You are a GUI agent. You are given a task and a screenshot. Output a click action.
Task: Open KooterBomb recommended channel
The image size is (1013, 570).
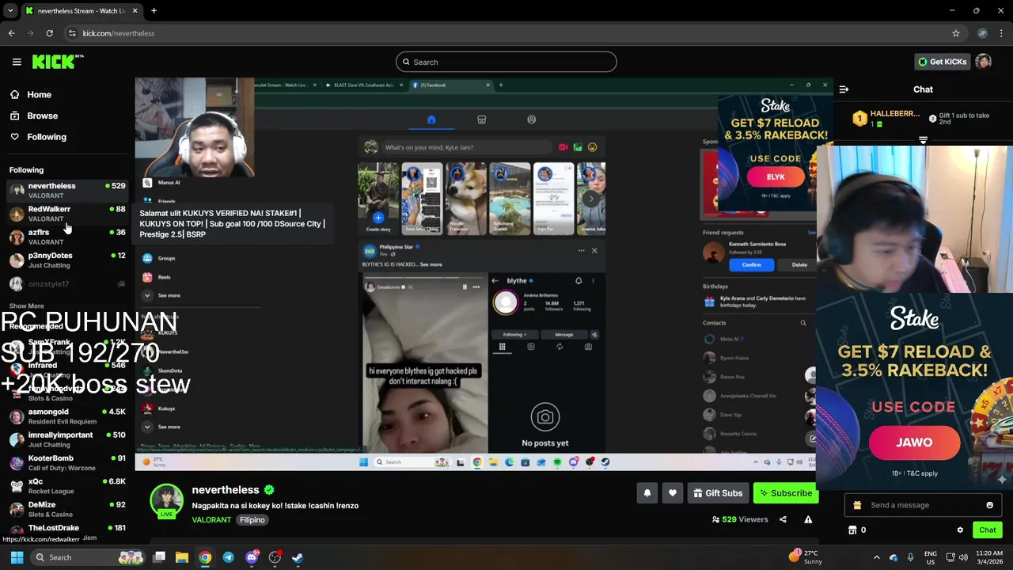(67, 462)
